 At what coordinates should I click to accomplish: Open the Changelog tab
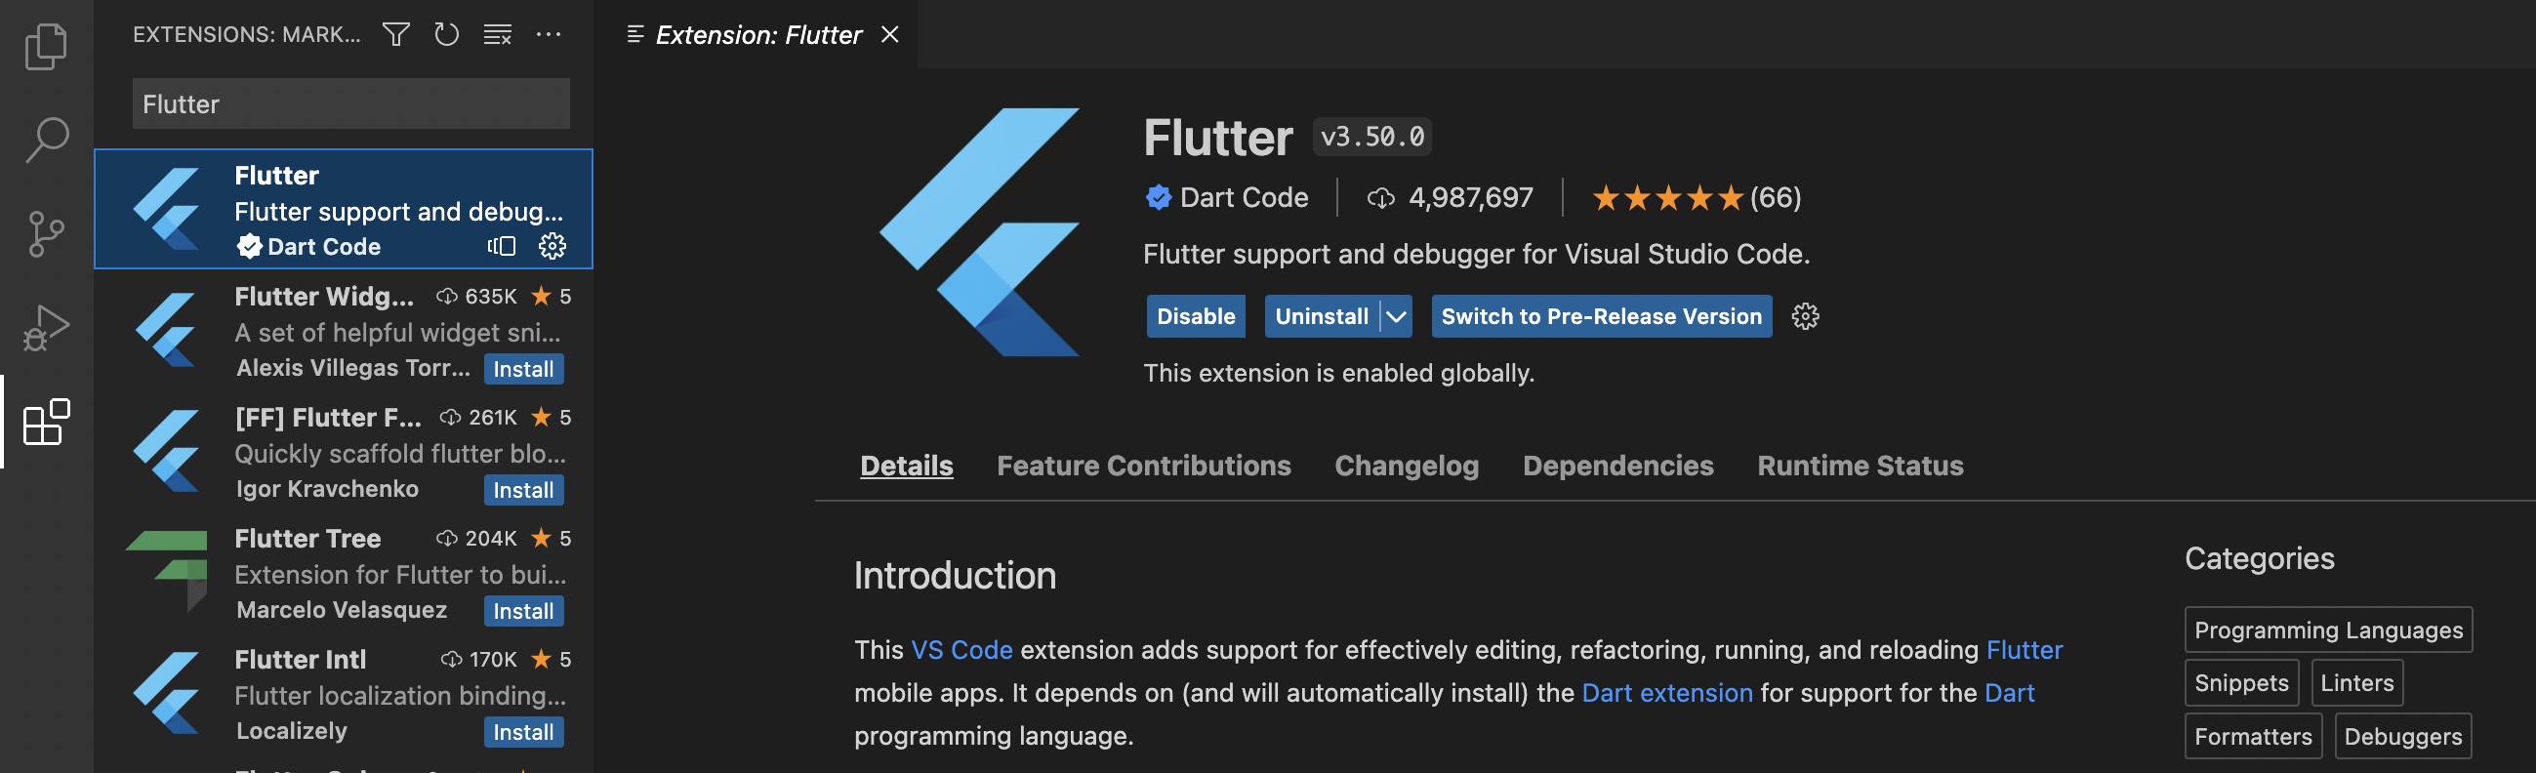1406,466
